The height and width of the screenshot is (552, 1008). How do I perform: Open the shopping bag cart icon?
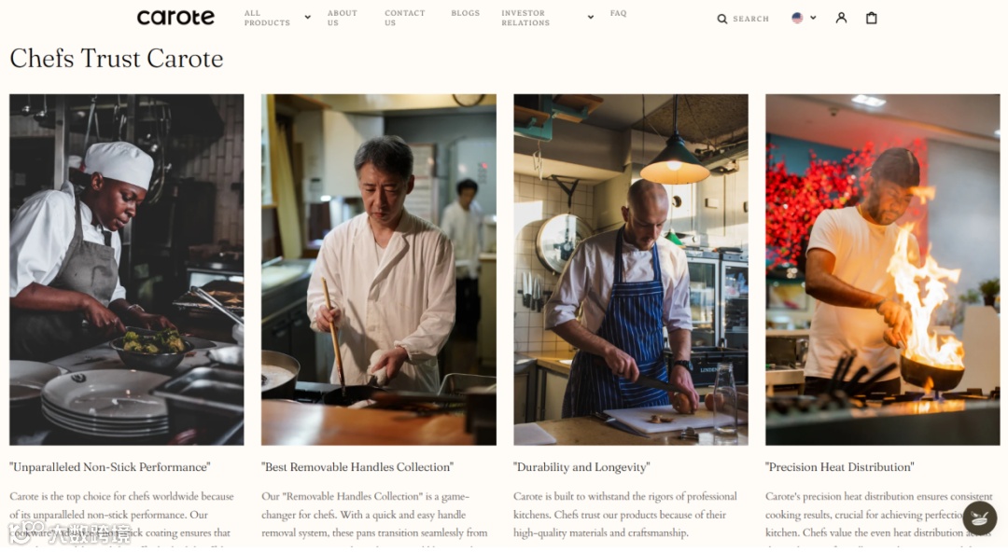coord(871,18)
